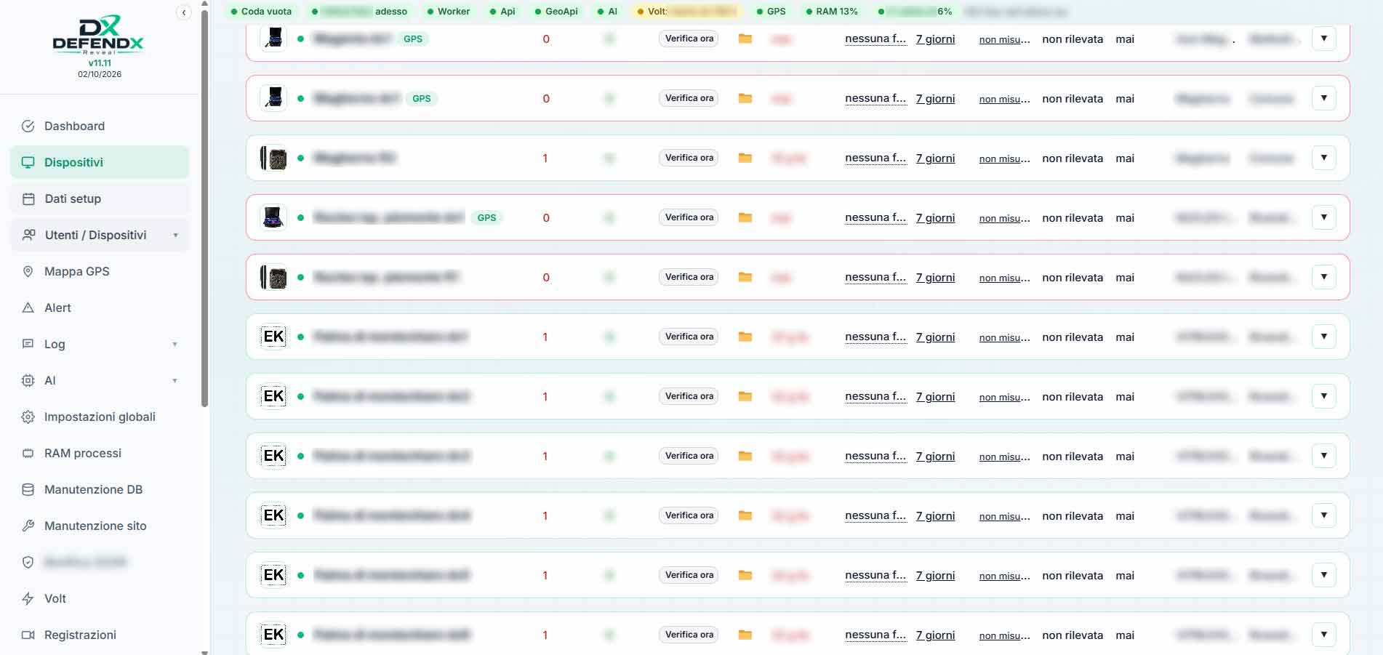The width and height of the screenshot is (1383, 655).
Task: Click the RAM 13% status chip
Action: (x=831, y=12)
